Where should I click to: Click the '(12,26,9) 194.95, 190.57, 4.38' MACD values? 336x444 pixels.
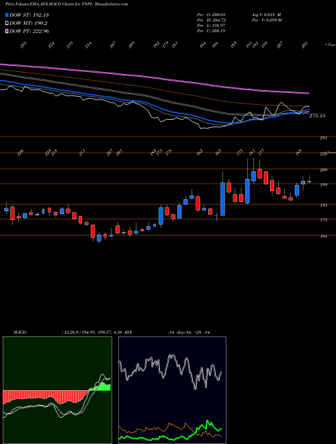coord(91,332)
